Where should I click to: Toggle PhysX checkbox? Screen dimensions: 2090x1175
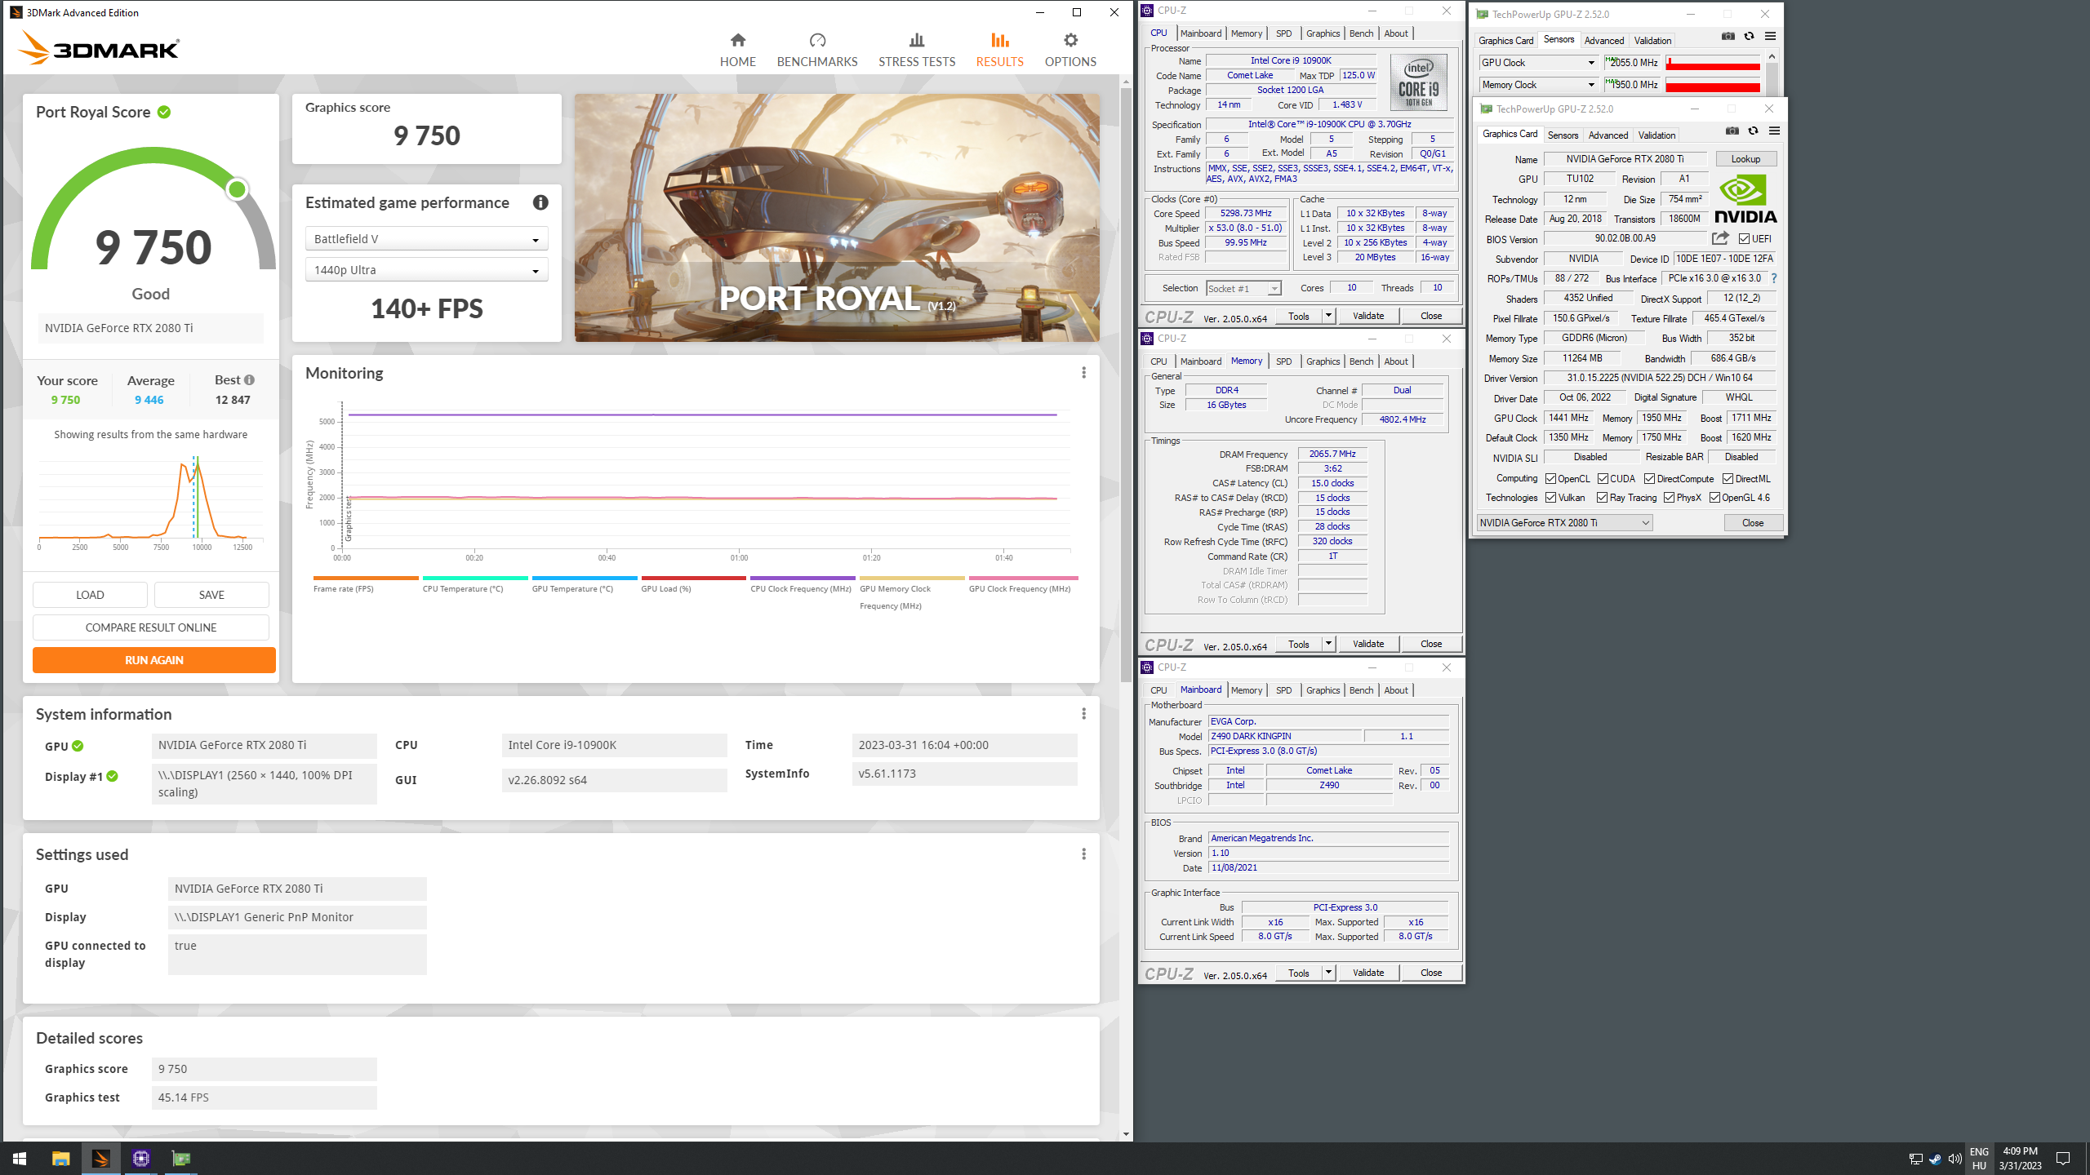(1669, 498)
